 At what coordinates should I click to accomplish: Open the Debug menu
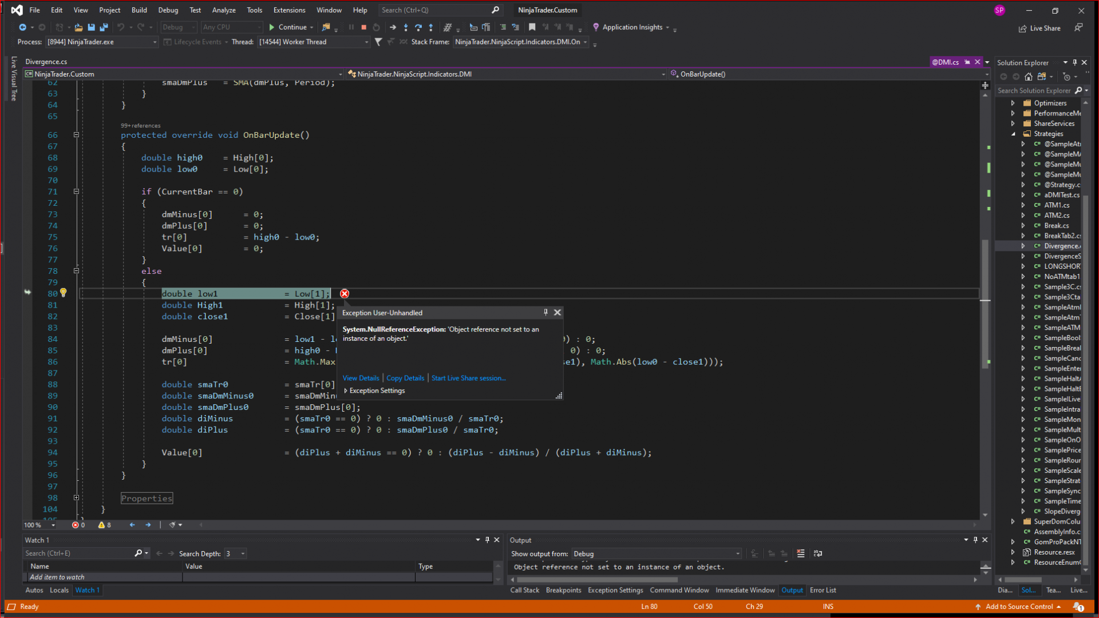coord(168,10)
